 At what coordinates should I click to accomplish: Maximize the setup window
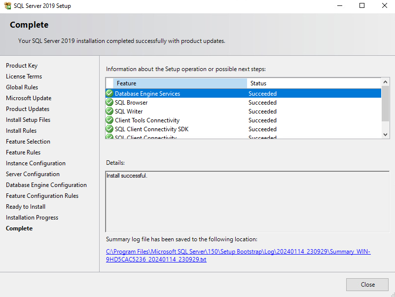[x=362, y=5]
